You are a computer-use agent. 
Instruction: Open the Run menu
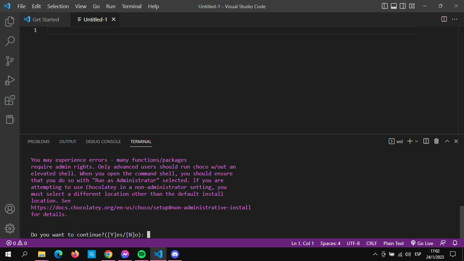pos(111,6)
